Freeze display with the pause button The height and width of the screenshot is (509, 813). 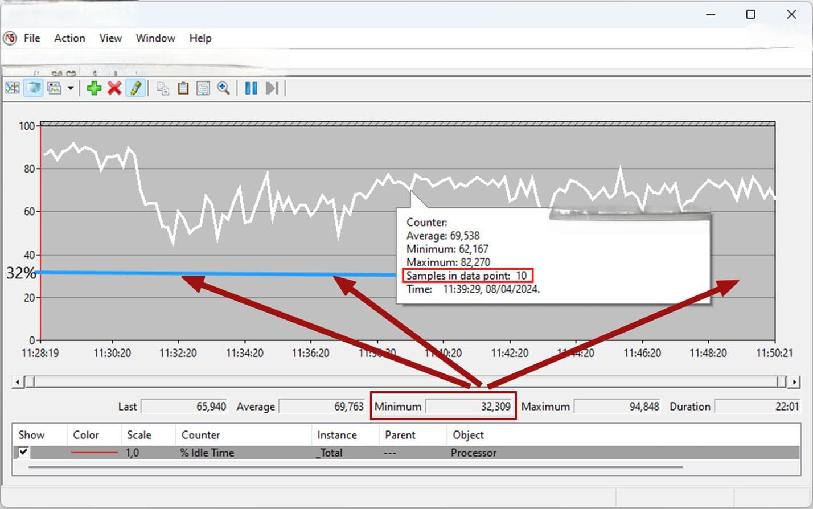[251, 88]
